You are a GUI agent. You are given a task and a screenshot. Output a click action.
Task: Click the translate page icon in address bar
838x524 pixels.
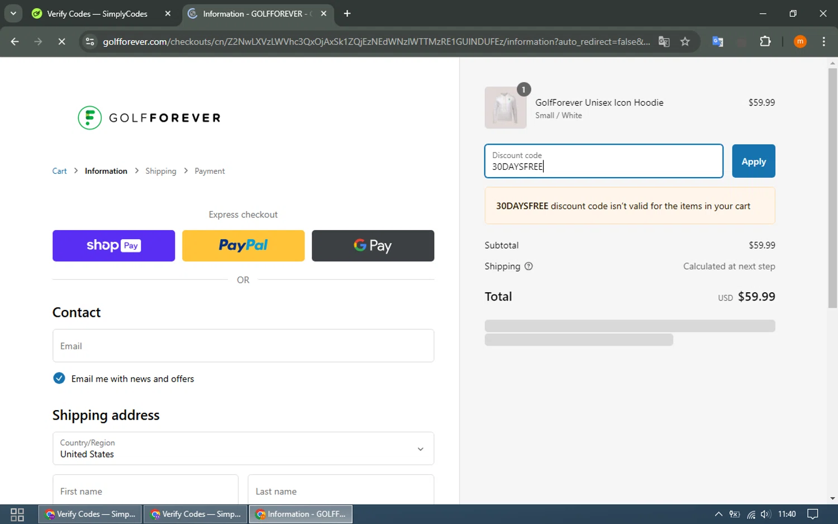coord(664,41)
